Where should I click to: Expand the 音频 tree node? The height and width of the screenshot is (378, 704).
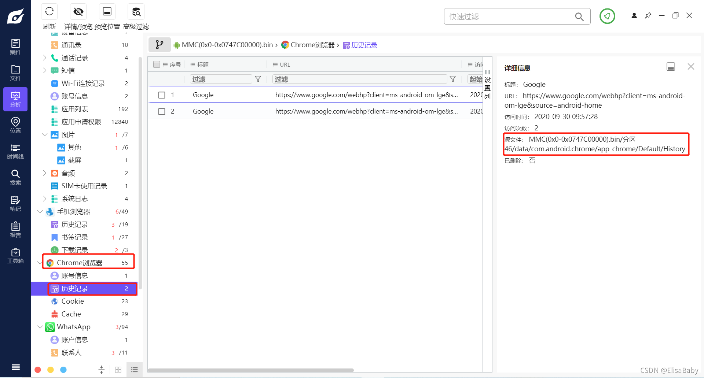coord(44,173)
